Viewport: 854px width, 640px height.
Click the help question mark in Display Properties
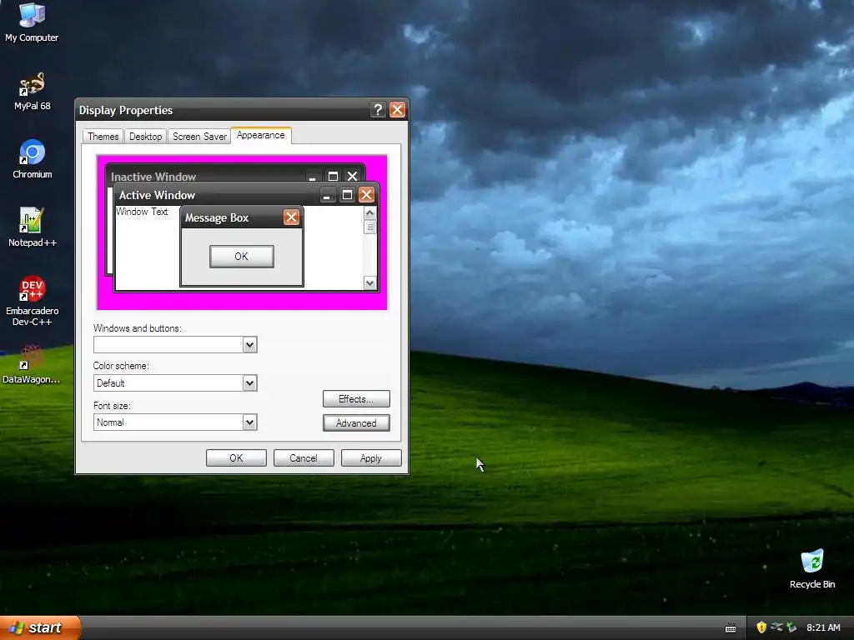pyautogui.click(x=378, y=110)
